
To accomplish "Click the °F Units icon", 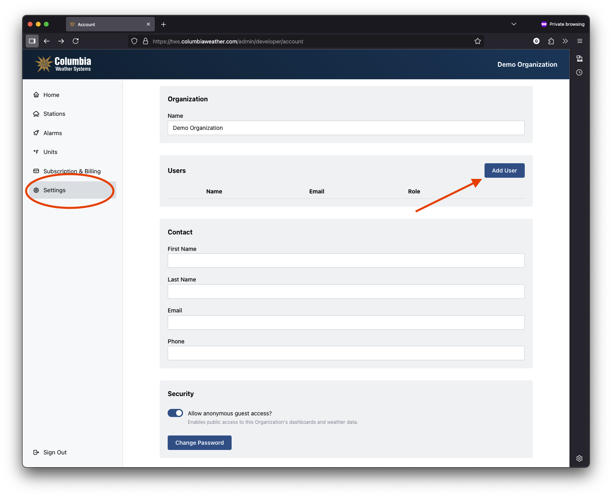I will (36, 152).
